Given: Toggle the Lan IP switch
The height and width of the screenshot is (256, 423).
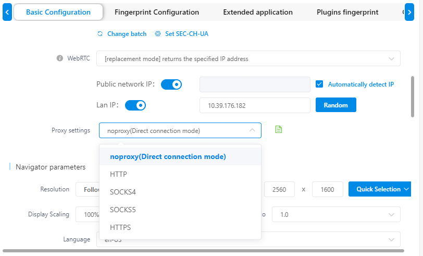Looking at the screenshot, I should (x=135, y=105).
